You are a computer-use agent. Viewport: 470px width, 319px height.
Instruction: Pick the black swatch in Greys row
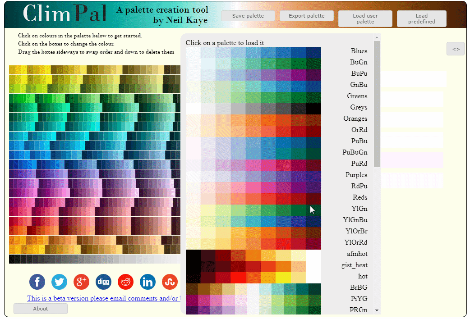(313, 109)
